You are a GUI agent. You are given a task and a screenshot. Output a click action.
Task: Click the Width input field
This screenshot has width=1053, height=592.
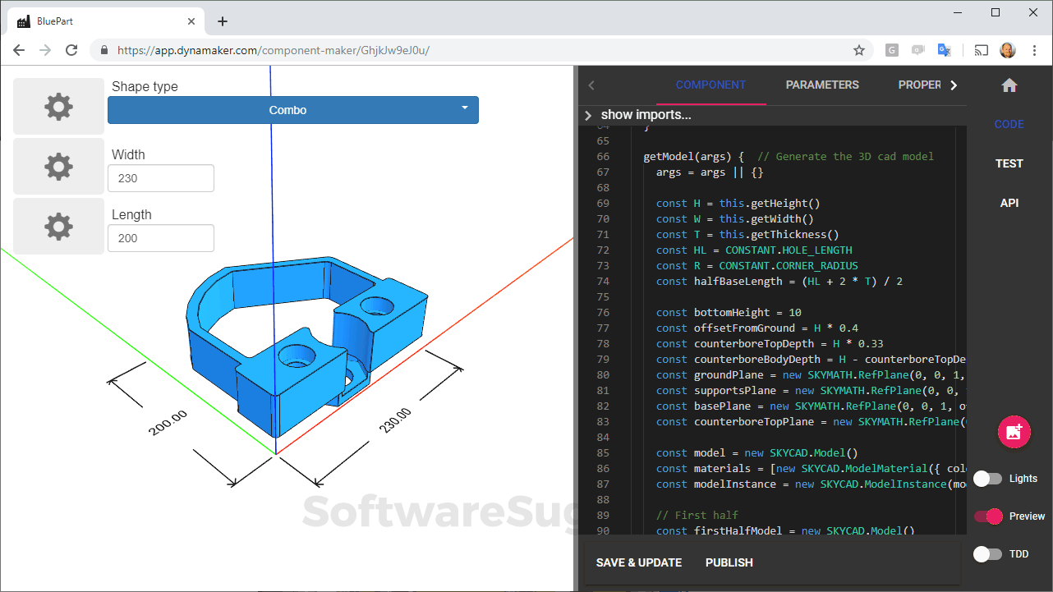pos(161,178)
